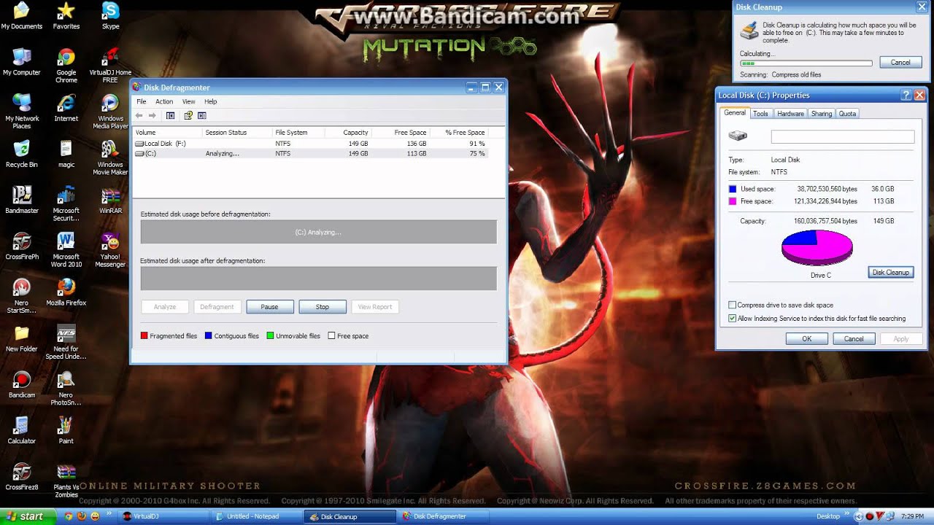Screen dimensions: 934x525
Task: Click Desktop toolbar label on taskbar
Action: tap(828, 516)
